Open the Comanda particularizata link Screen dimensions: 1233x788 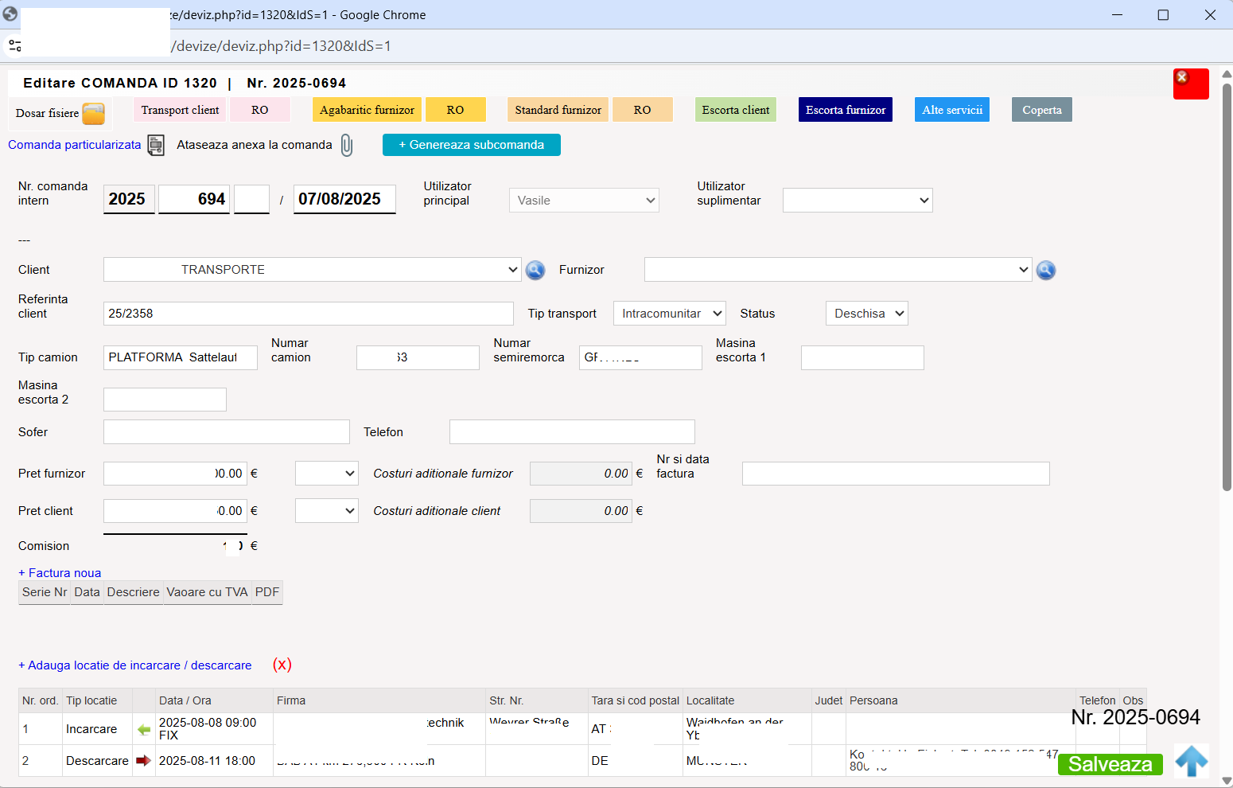[x=75, y=145]
